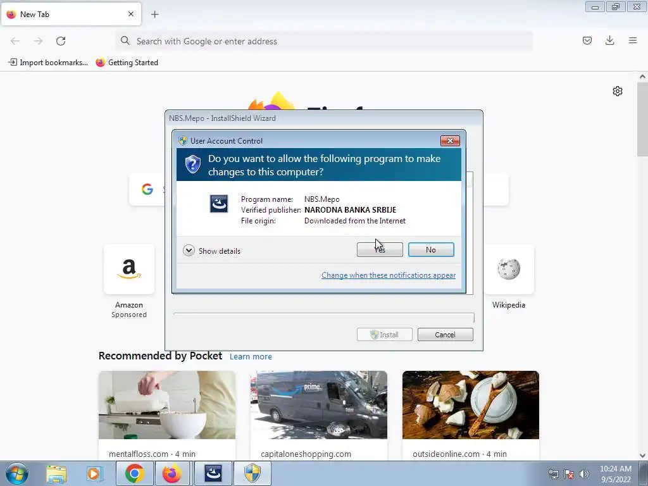Click the InstallShield progress bar

[323, 318]
